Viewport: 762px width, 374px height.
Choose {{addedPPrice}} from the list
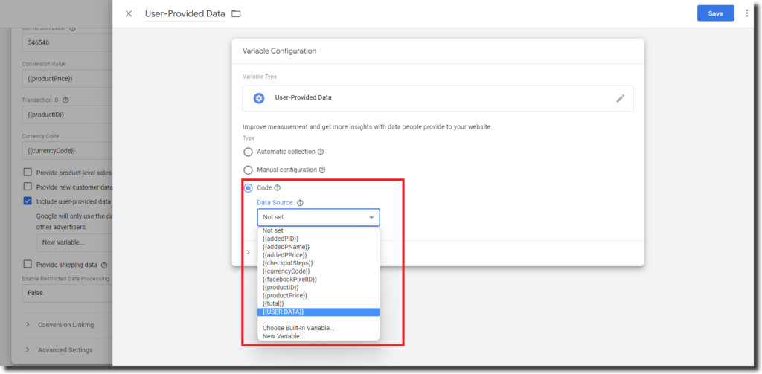coord(318,255)
